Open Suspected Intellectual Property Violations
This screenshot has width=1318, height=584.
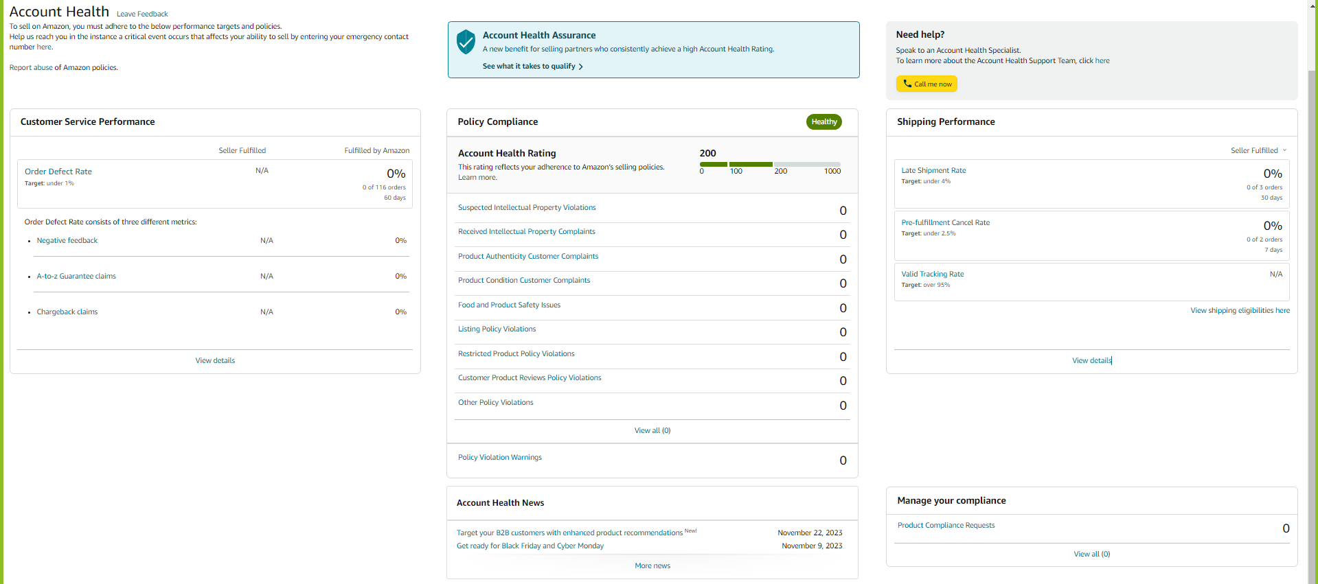(527, 207)
